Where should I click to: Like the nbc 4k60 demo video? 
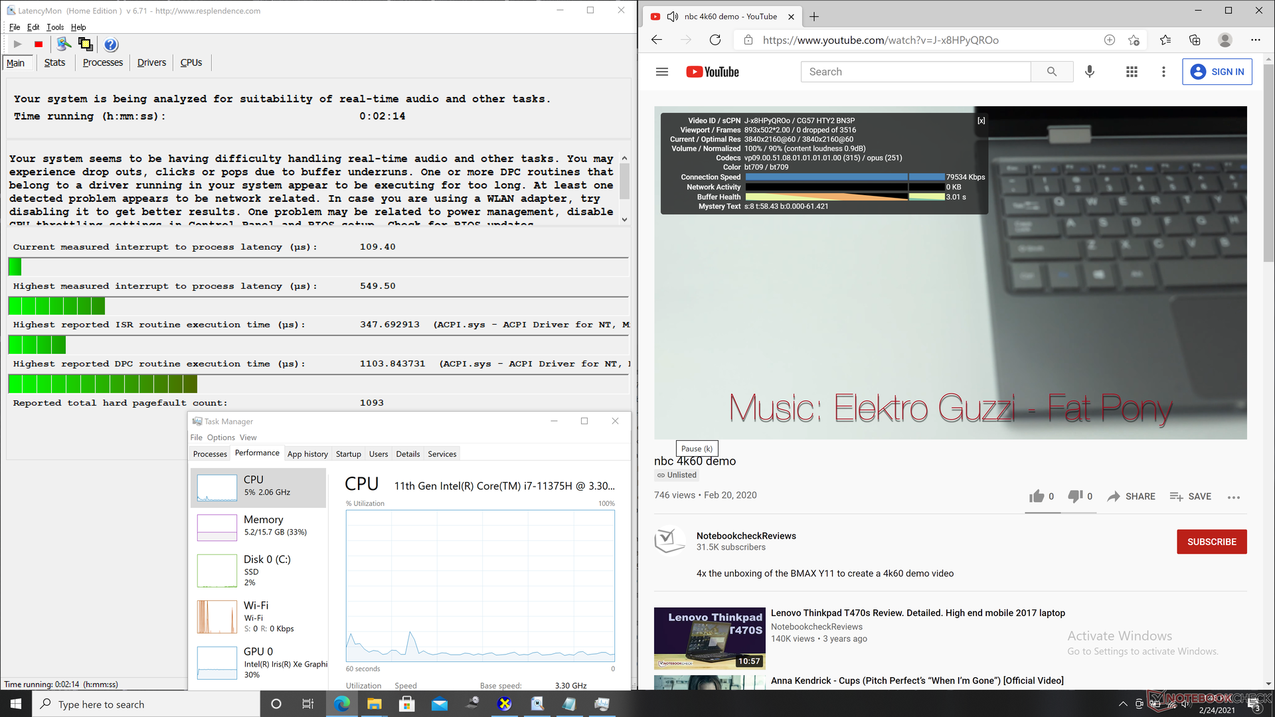click(1041, 497)
